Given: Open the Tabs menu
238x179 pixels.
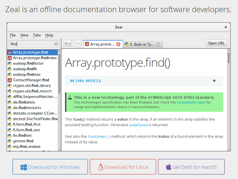Looking at the screenshot, I should tap(37, 35).
